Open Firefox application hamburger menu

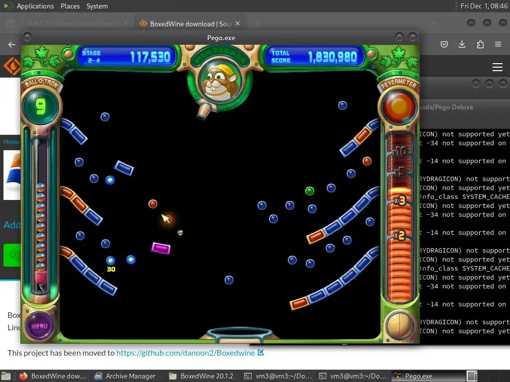pos(498,44)
